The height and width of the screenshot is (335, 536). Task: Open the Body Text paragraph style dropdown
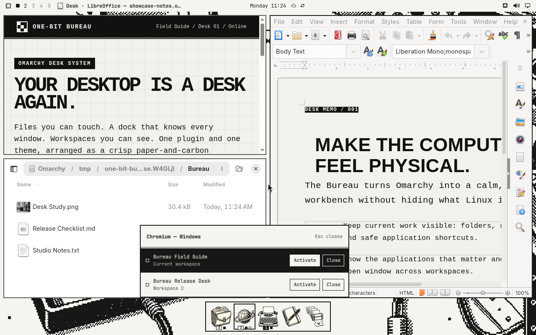click(x=353, y=52)
